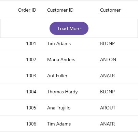Click the Ant Fuller cell
Screen dimensions: 138x132
point(57,76)
